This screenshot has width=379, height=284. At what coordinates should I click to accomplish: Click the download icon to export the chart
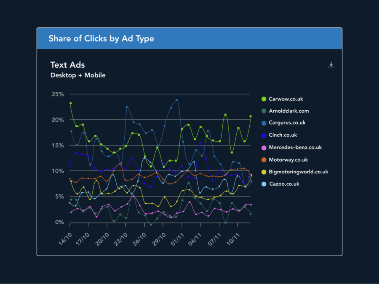pyautogui.click(x=331, y=64)
